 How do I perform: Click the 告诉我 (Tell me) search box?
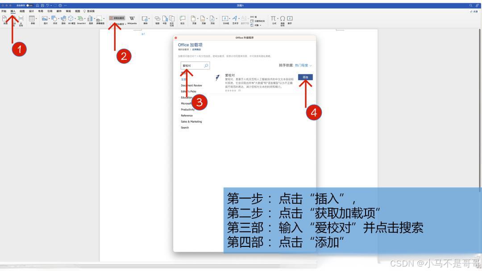(x=89, y=11)
